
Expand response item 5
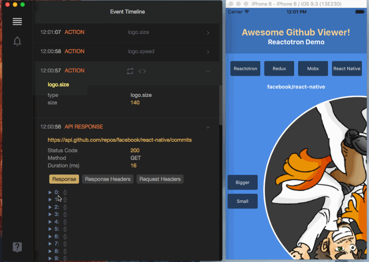click(x=50, y=229)
